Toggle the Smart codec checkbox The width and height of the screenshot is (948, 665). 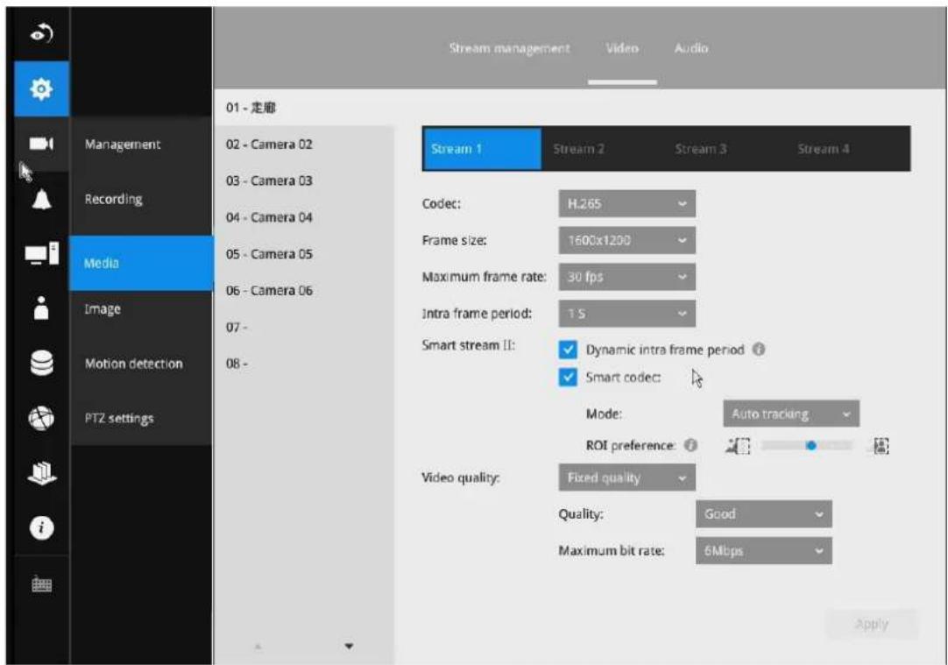point(568,378)
